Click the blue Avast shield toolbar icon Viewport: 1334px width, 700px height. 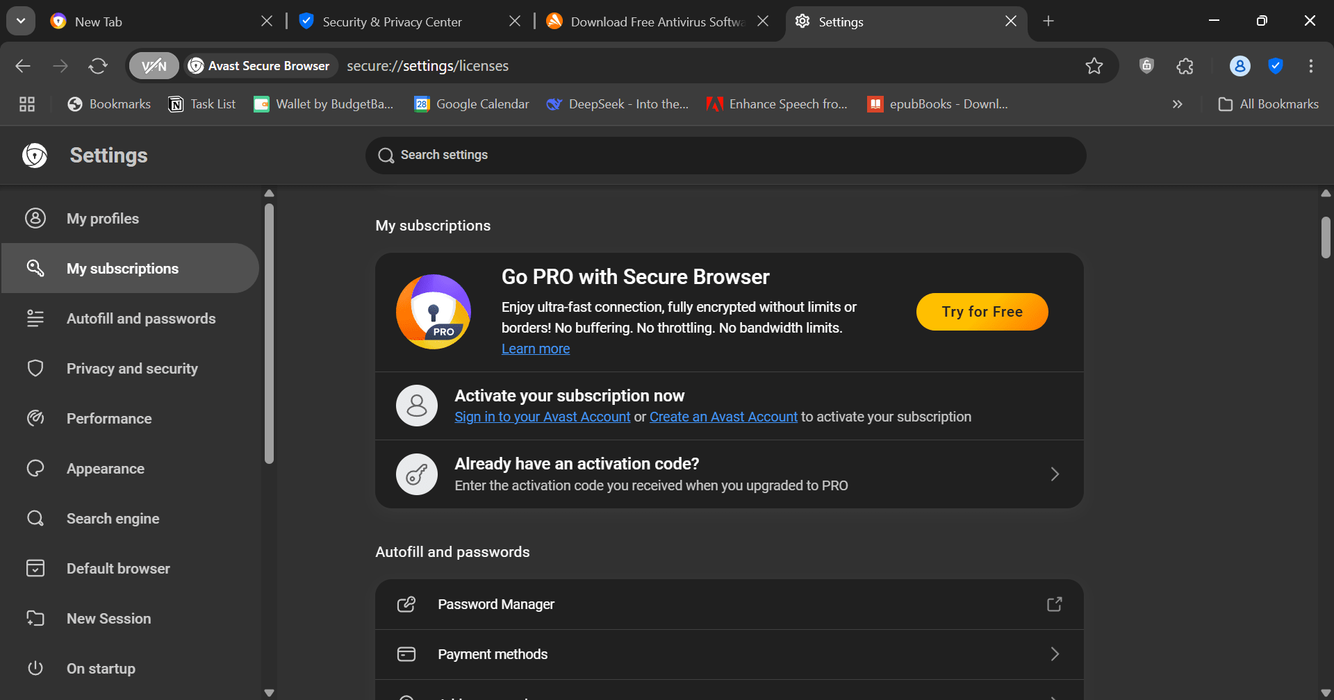tap(1275, 66)
